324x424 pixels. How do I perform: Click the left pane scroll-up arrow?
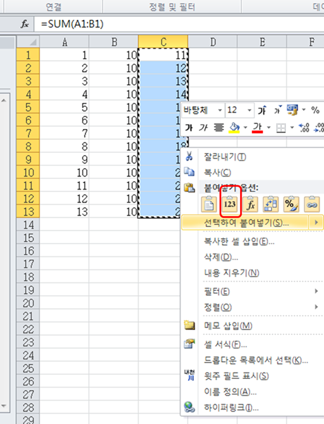pyautogui.click(x=4, y=100)
